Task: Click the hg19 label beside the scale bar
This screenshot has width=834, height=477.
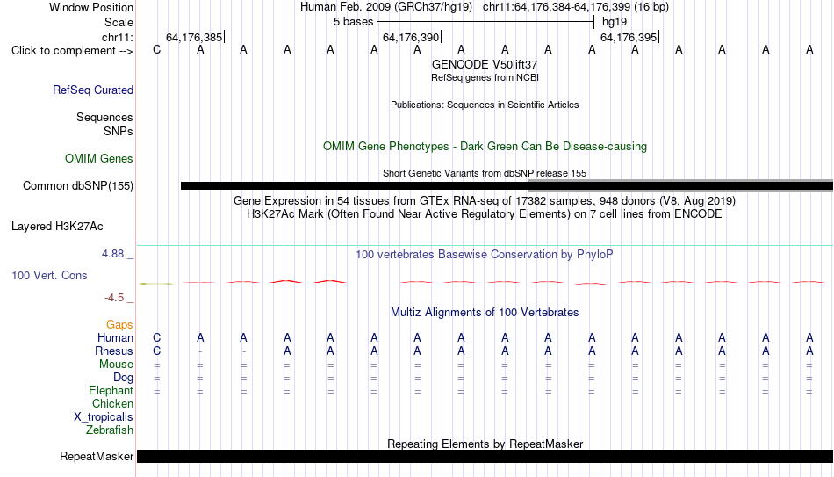Action: [615, 22]
